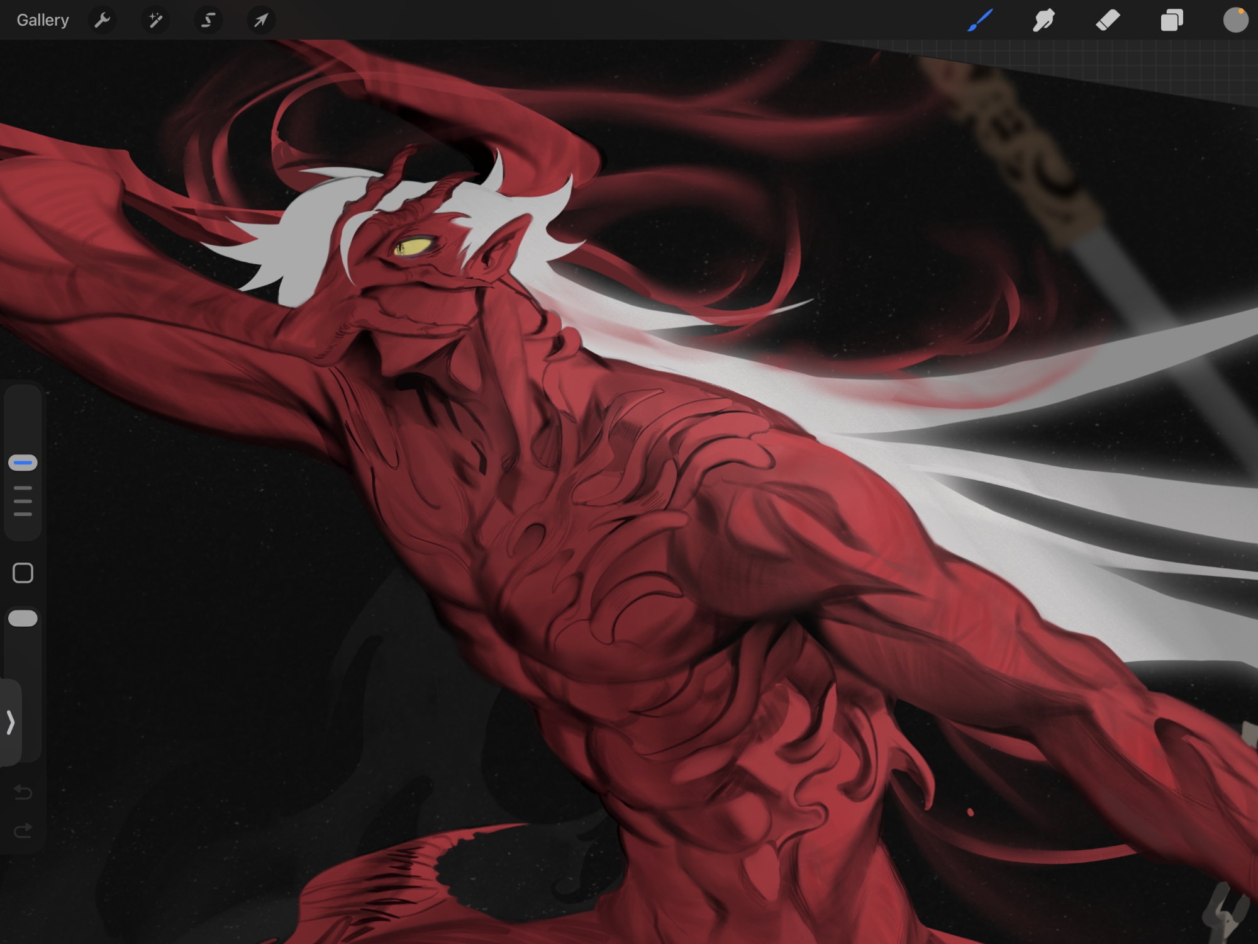Tap the topmost gray size preset notch

(23, 488)
